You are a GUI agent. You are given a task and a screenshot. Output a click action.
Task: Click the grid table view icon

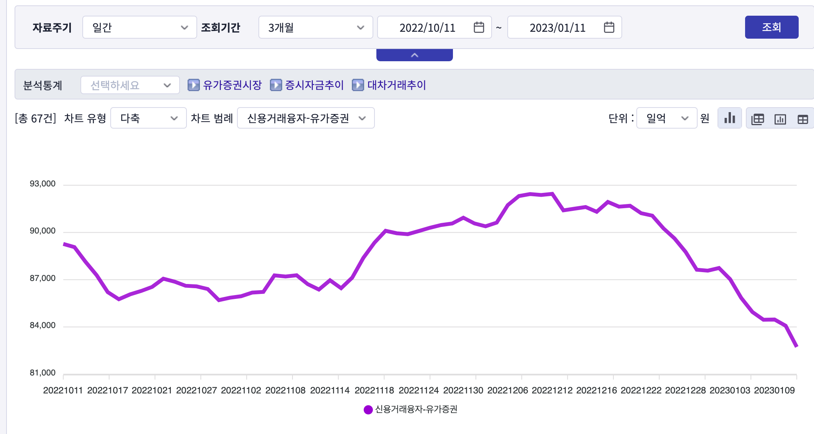coord(803,119)
